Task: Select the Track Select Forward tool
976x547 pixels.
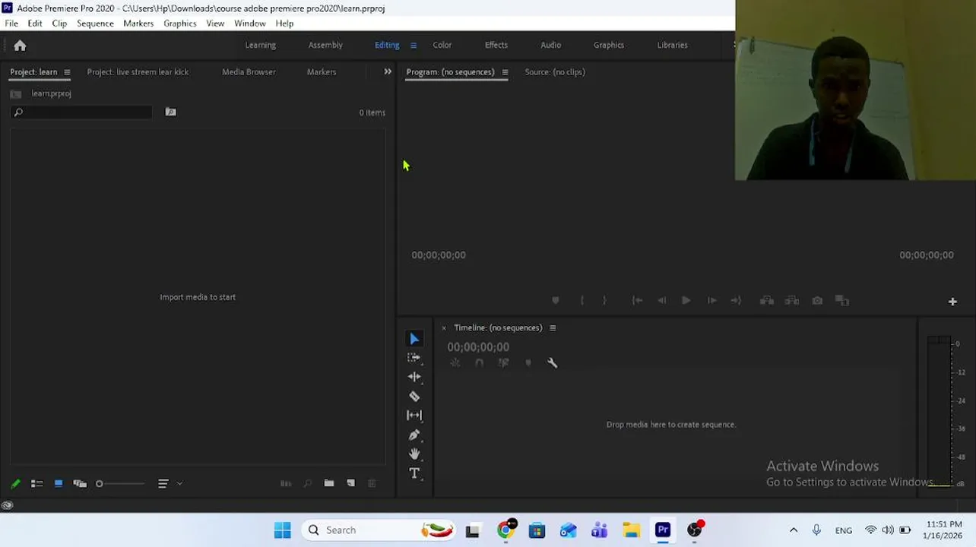Action: pyautogui.click(x=414, y=357)
